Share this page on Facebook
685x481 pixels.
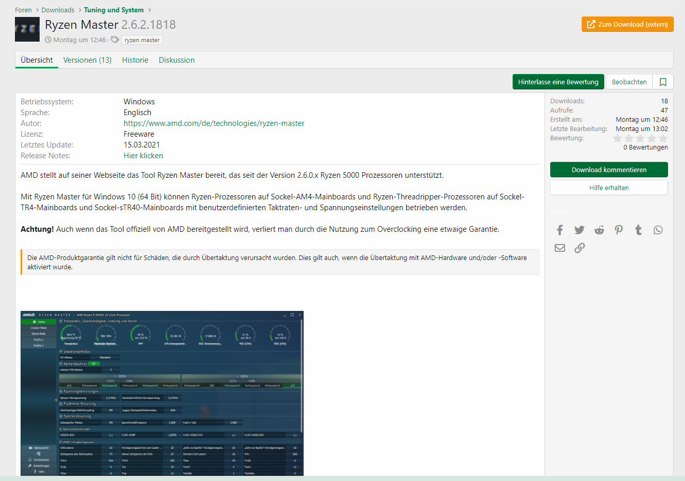(x=560, y=230)
